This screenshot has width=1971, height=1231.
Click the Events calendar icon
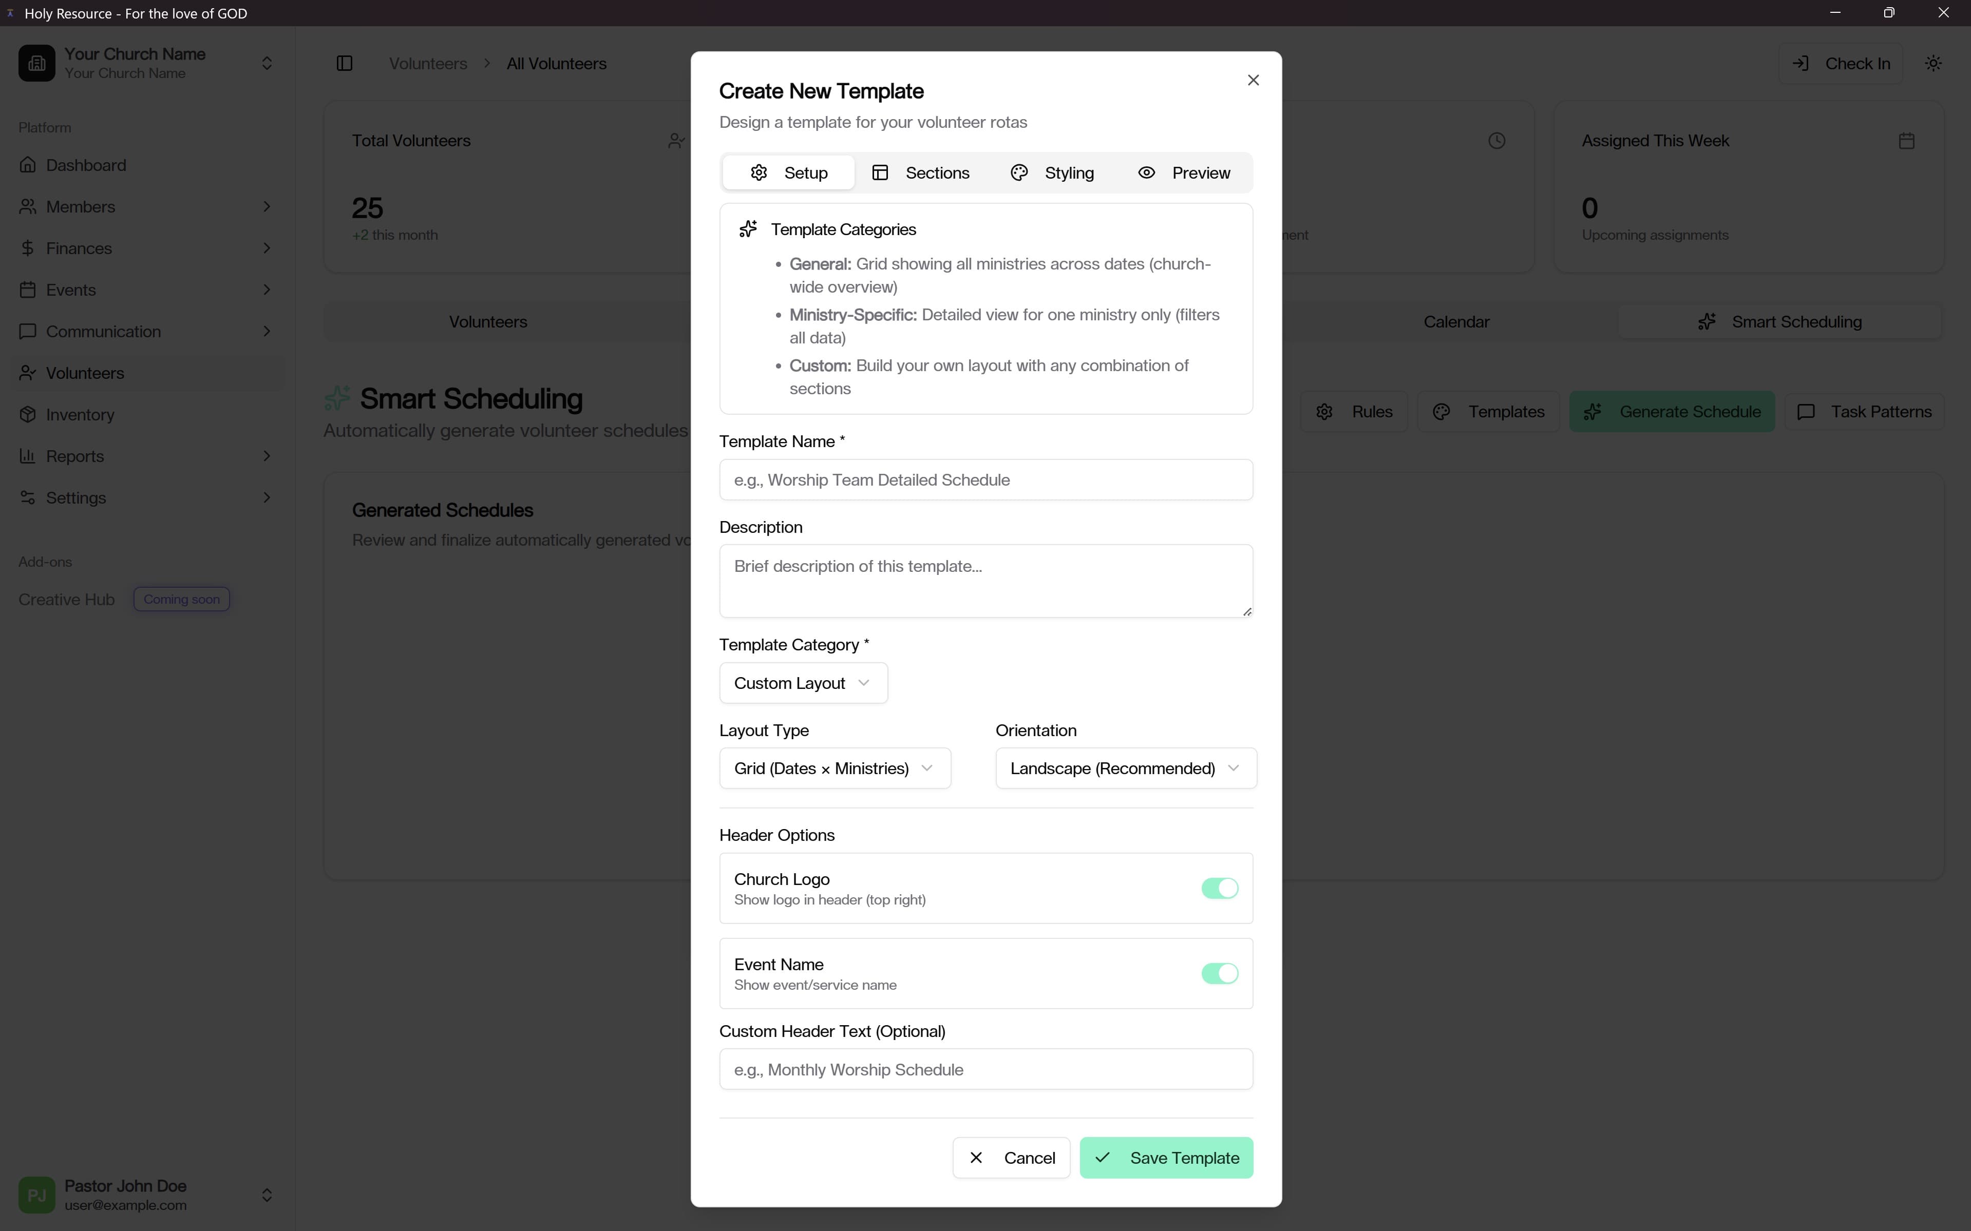click(x=28, y=289)
